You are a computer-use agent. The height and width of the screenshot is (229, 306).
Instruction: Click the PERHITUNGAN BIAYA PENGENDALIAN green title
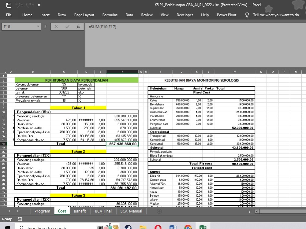click(76, 80)
